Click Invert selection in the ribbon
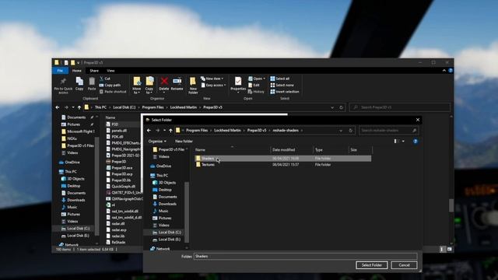The height and width of the screenshot is (280, 498). pyautogui.click(x=285, y=92)
